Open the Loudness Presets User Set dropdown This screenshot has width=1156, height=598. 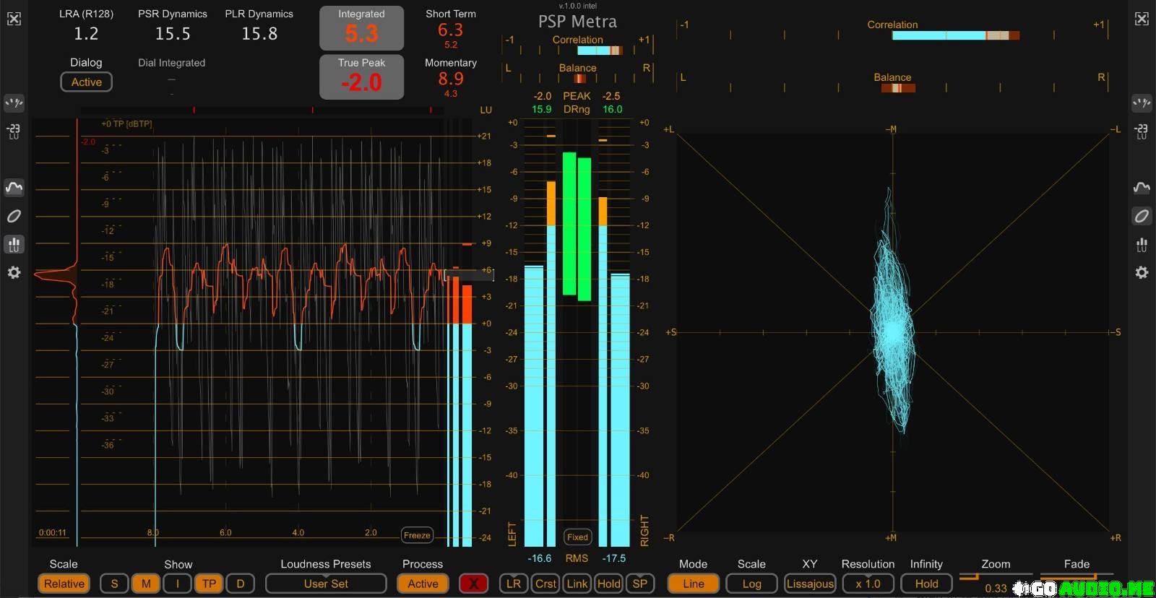click(325, 584)
